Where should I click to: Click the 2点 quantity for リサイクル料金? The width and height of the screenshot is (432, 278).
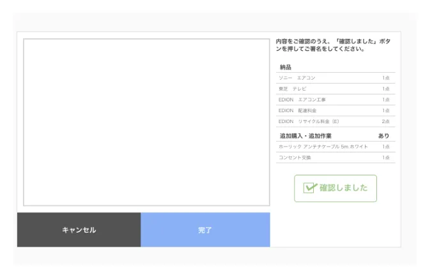click(x=386, y=121)
